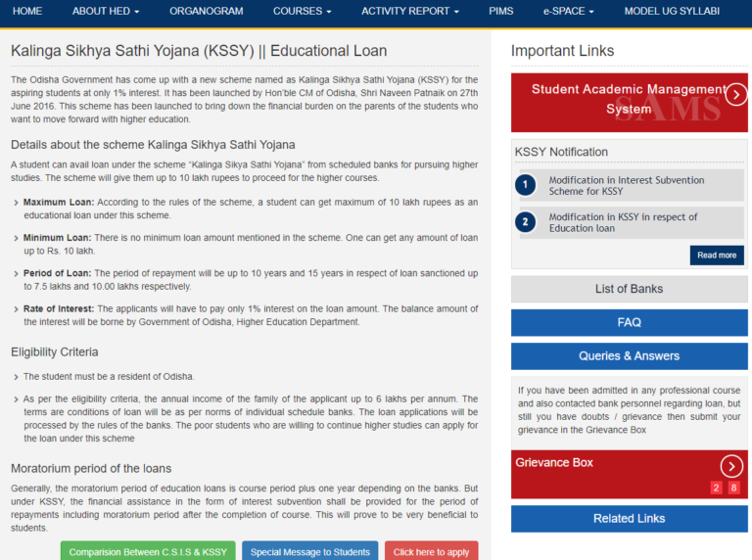Click the Grievance Box circled arrow icon
Image resolution: width=752 pixels, height=560 pixels.
(731, 466)
